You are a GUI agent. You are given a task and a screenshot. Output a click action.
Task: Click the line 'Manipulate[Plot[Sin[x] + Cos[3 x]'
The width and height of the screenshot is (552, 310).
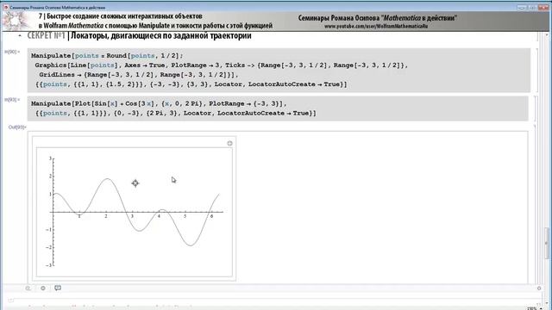tap(159, 103)
